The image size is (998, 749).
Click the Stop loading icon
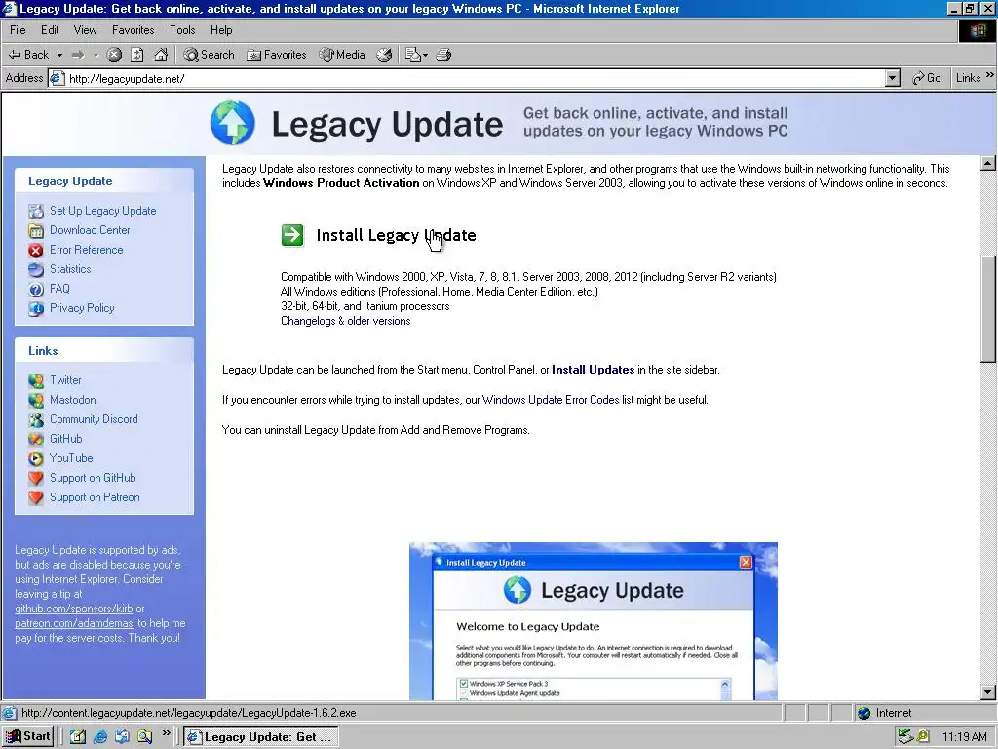point(114,55)
